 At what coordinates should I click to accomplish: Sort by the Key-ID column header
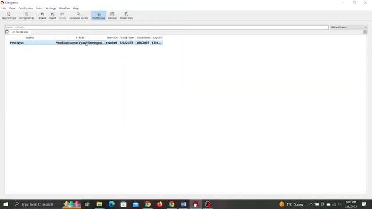[x=157, y=38]
